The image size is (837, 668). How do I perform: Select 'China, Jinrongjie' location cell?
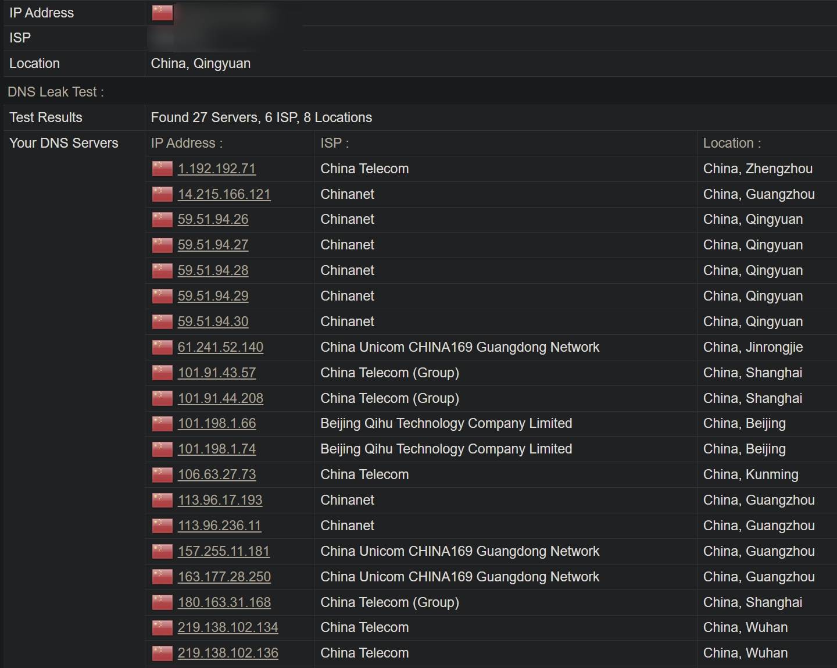click(x=753, y=347)
